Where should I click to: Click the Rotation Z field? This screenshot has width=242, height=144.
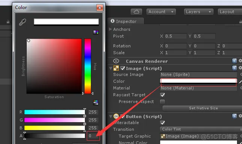231,46
